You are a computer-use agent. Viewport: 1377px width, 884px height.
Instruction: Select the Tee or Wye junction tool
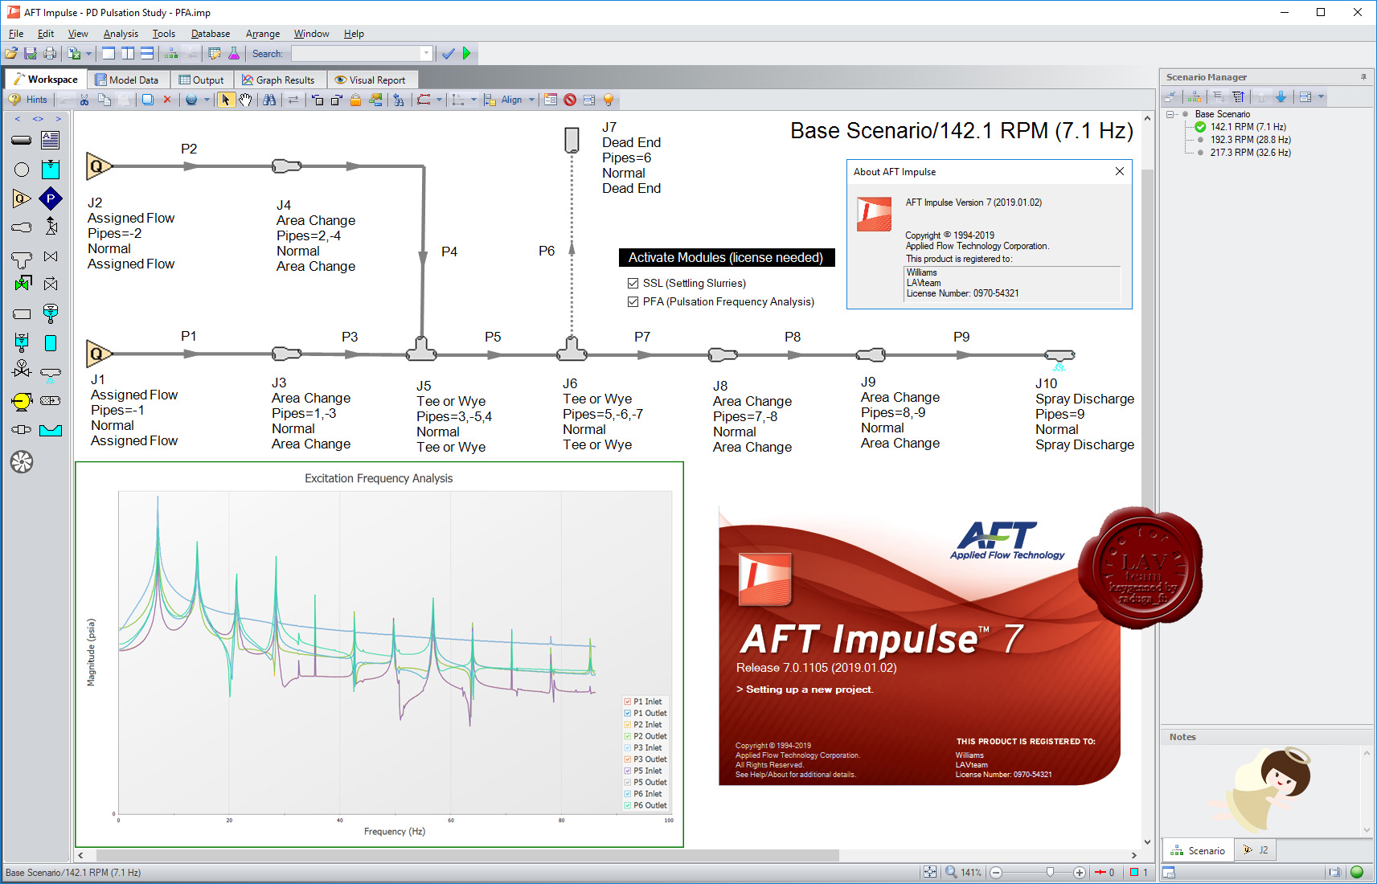[x=22, y=259]
